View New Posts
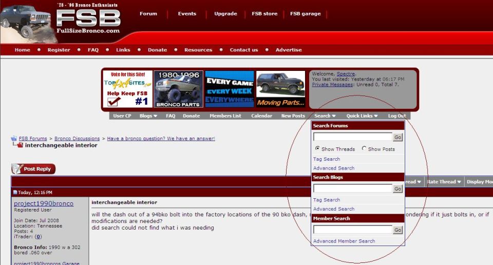This screenshot has height=265, width=493. pos(293,116)
